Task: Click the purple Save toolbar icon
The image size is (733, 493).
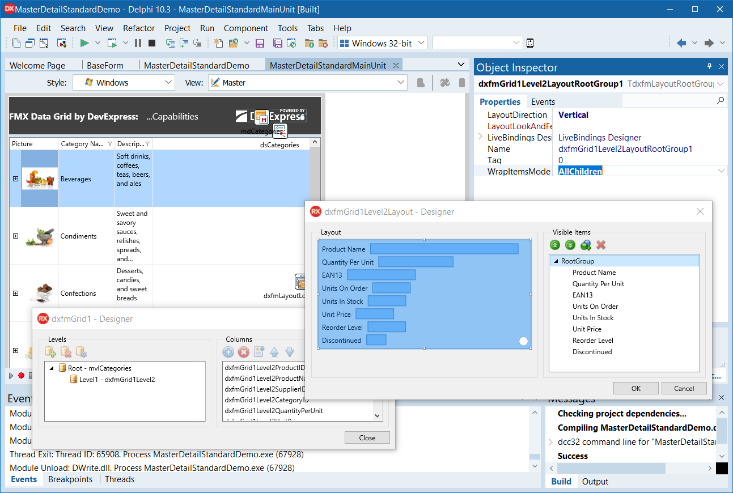Action: click(x=260, y=43)
